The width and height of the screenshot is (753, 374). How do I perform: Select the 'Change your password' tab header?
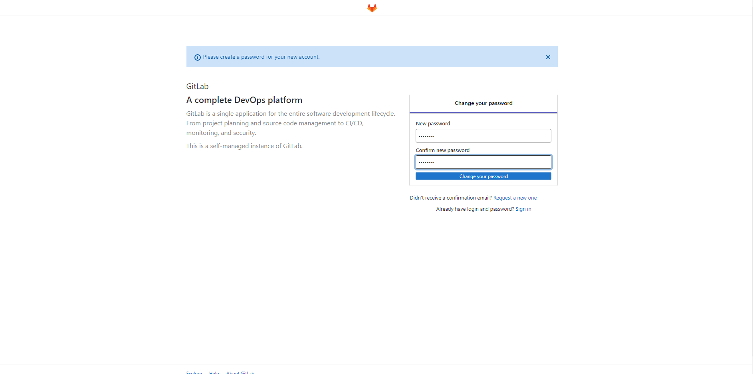coord(484,103)
